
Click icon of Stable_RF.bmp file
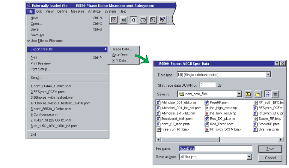[x=255, y=118]
